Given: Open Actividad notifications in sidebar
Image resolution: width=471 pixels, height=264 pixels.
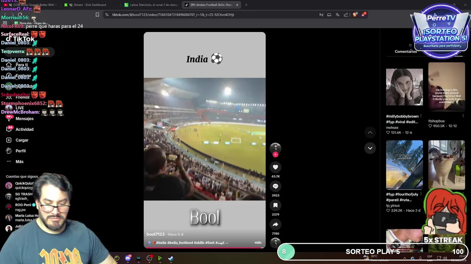Looking at the screenshot, I should pos(20,129).
